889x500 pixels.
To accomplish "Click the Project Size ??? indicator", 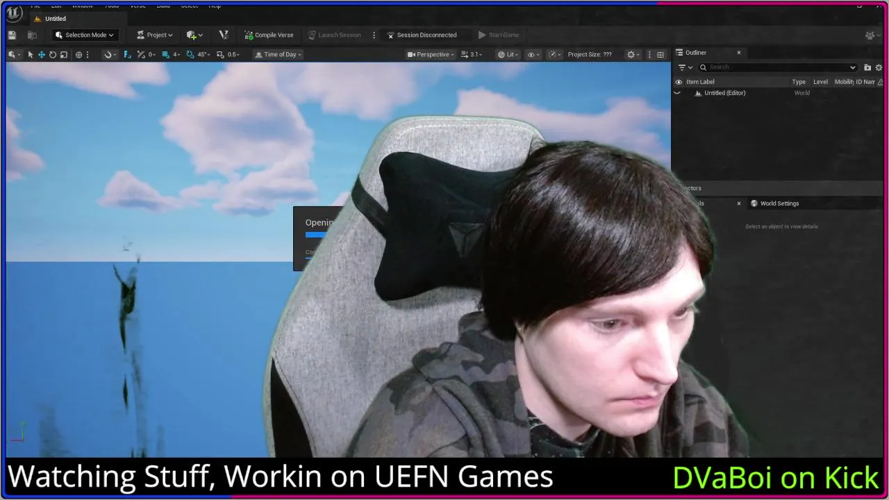I will click(x=590, y=54).
